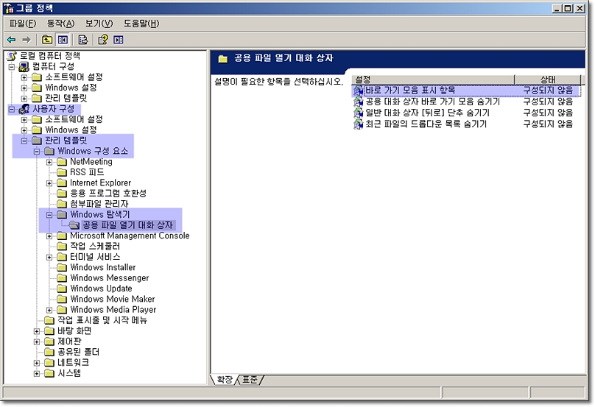
Task: Select Windows 설정 under 사용자 구성
Action: pyautogui.click(x=71, y=130)
